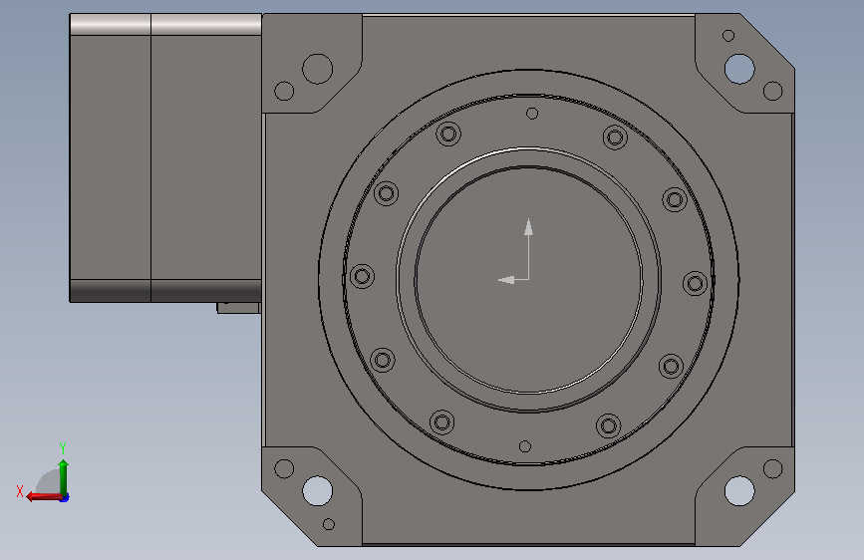The image size is (864, 560).
Task: Select the large white mounting hole in bottom-right corner
Action: pyautogui.click(x=739, y=490)
